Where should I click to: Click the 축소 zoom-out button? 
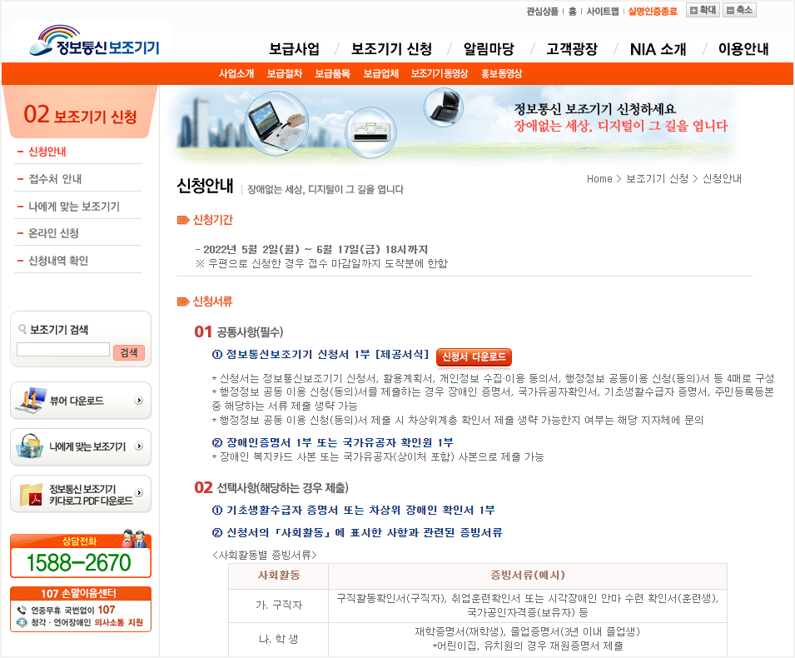(x=739, y=10)
